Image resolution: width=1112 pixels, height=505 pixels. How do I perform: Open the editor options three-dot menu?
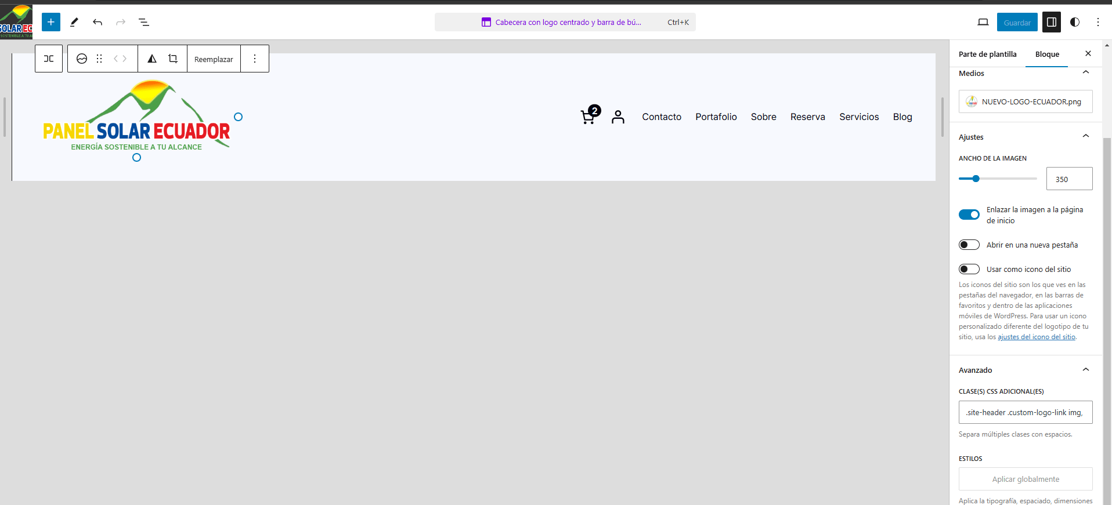[1098, 22]
